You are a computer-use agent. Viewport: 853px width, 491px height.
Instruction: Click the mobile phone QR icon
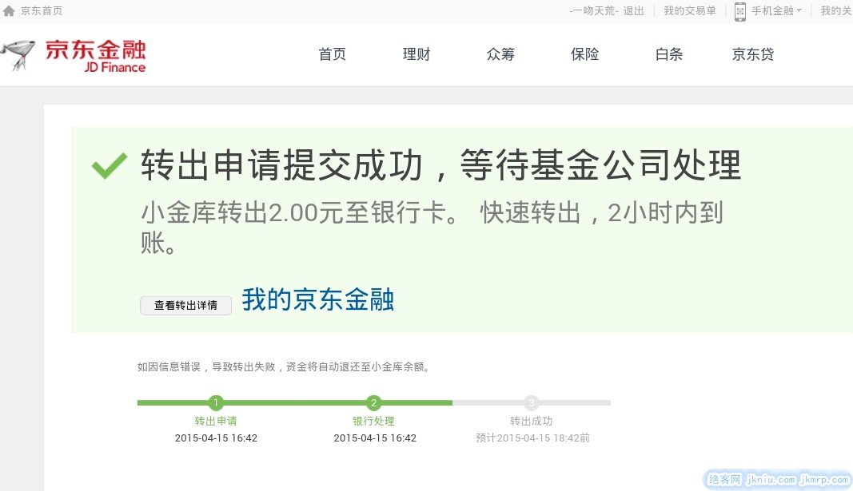pos(739,11)
